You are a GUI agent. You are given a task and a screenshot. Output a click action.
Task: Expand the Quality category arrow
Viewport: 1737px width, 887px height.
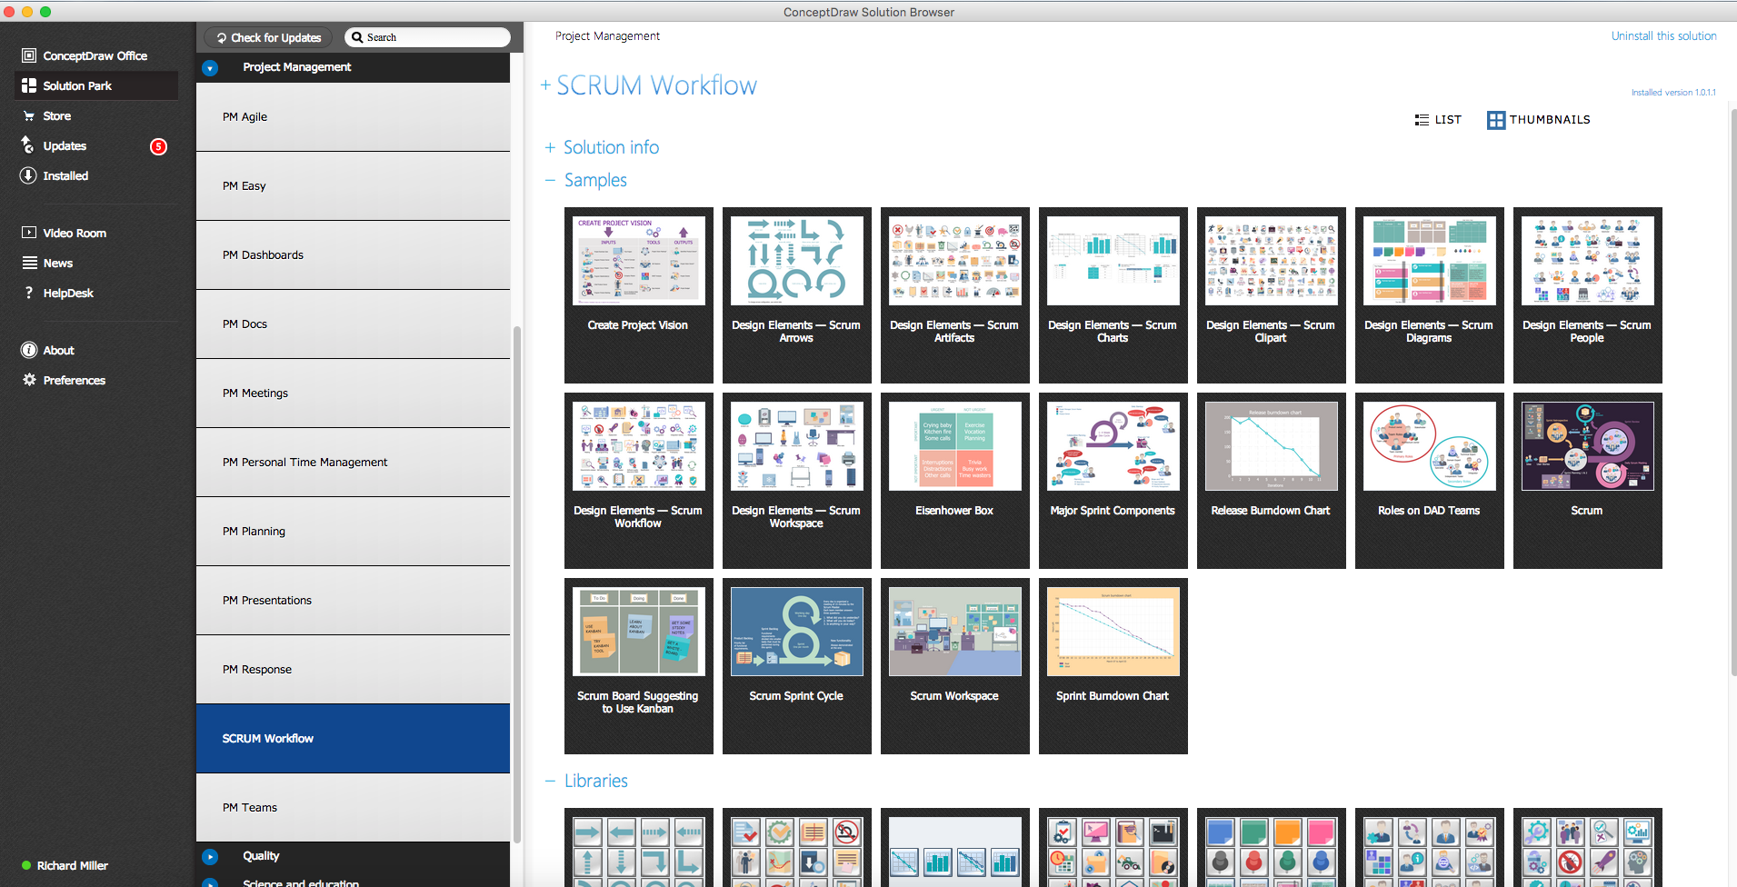(210, 856)
